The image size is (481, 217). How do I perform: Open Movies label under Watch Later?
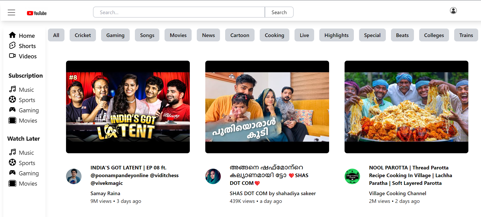pos(28,184)
